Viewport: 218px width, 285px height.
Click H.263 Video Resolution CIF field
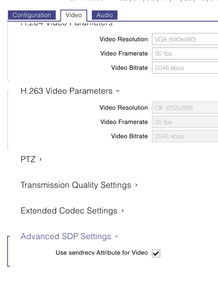click(x=185, y=108)
